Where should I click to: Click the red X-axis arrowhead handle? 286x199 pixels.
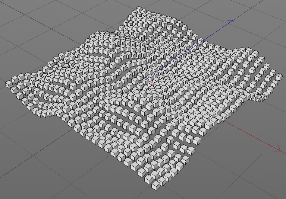click(x=277, y=149)
